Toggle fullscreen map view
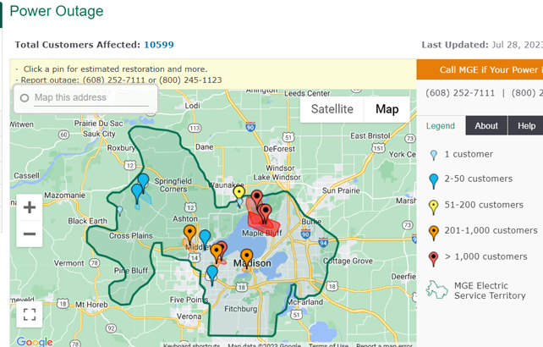543x347 pixels. click(x=30, y=315)
